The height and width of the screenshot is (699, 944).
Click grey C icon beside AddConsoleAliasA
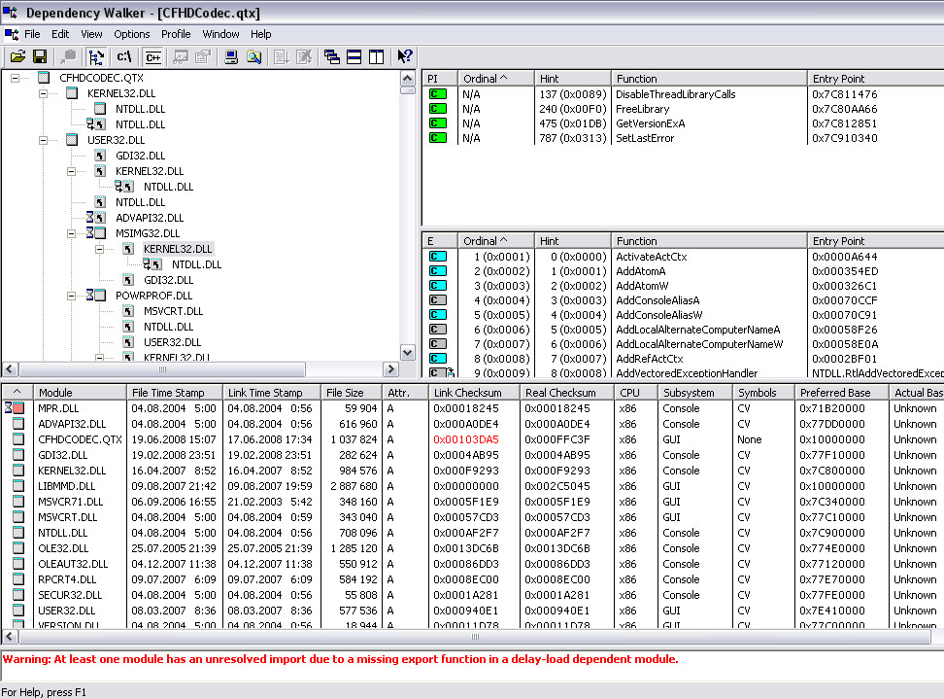(x=438, y=300)
